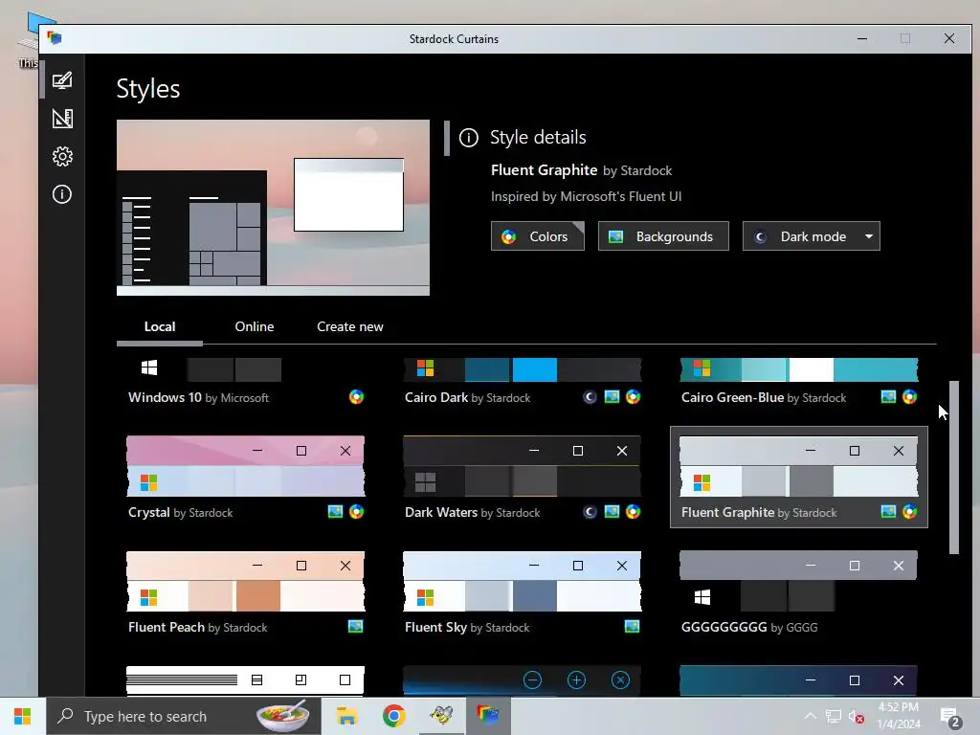
Task: Click the taskbar search box
Action: tap(183, 716)
